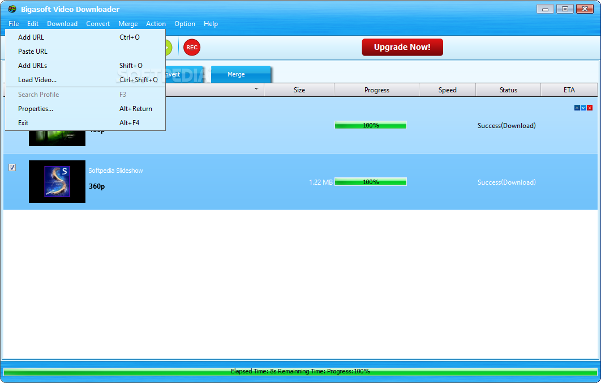This screenshot has width=601, height=383.
Task: Minimize the Bigasoft Video Downloader window
Action: (x=545, y=9)
